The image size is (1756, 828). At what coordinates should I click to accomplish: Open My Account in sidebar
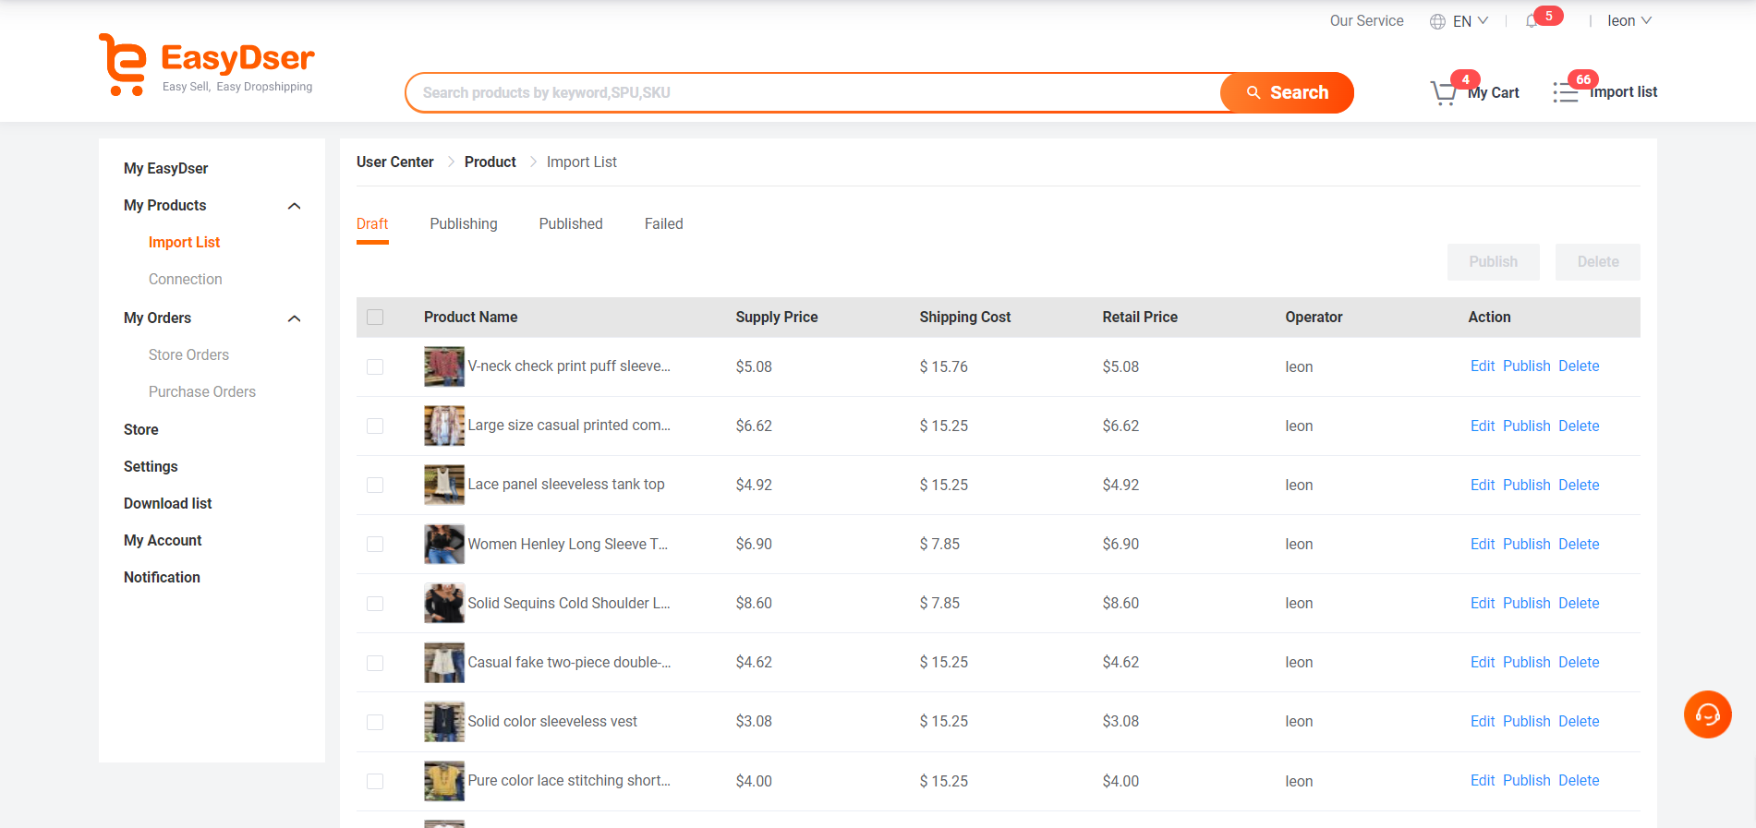pos(163,540)
